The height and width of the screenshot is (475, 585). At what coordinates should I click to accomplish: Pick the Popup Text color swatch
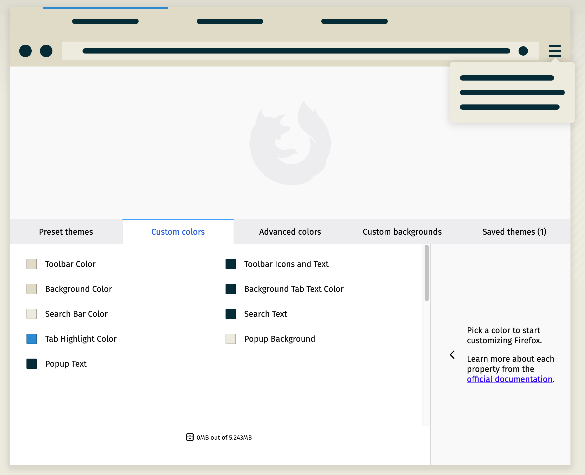(32, 364)
